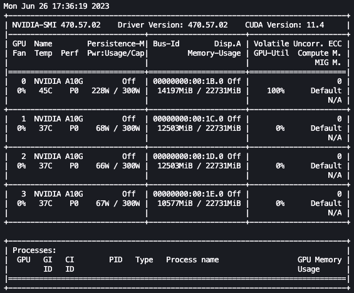Viewport: 354px width, 293px height.
Task: Click bus id "00000000:00:1D.0"
Action: pos(188,157)
